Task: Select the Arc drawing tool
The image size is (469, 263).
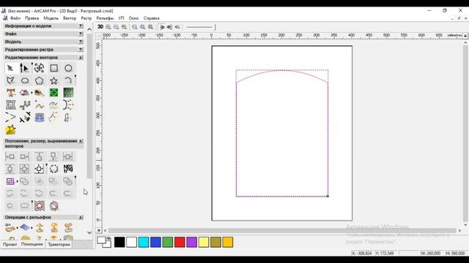Action: (68, 80)
